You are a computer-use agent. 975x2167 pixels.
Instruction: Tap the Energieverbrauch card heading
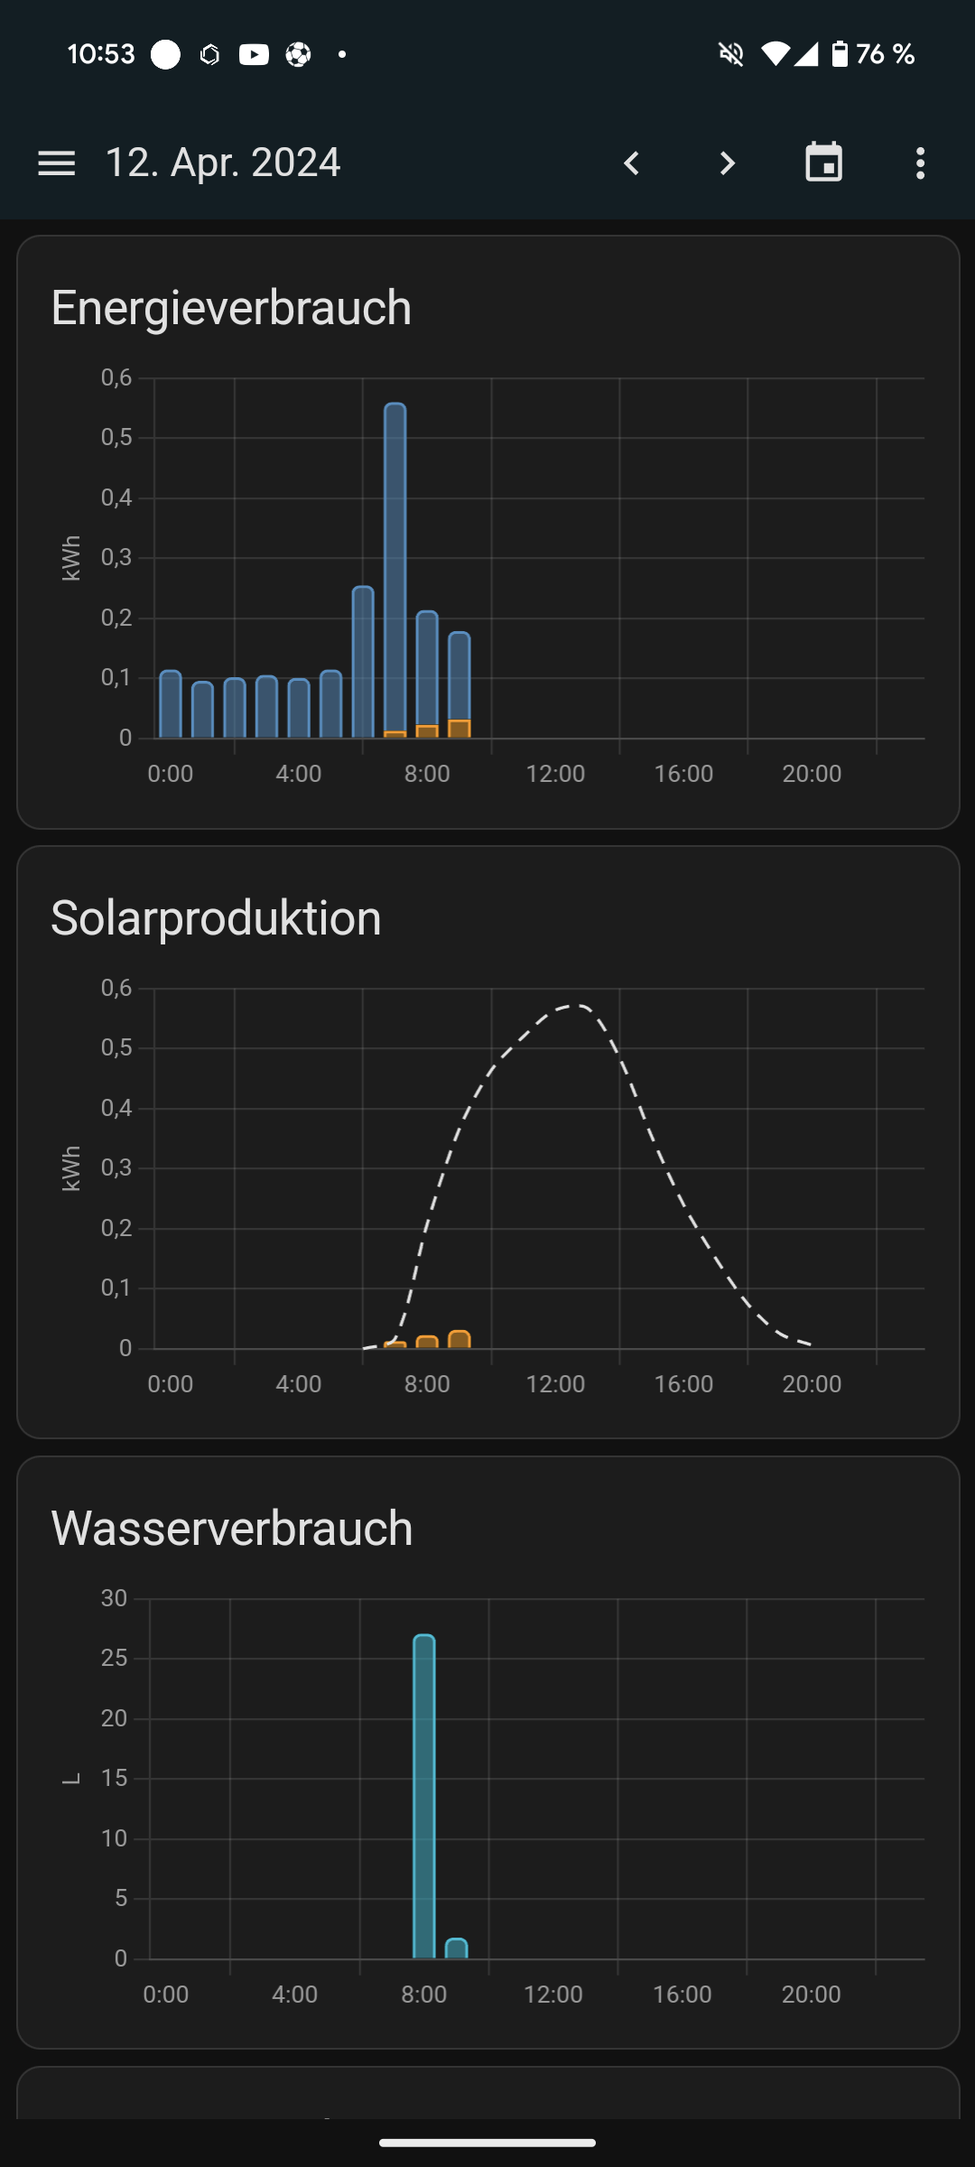tap(231, 308)
